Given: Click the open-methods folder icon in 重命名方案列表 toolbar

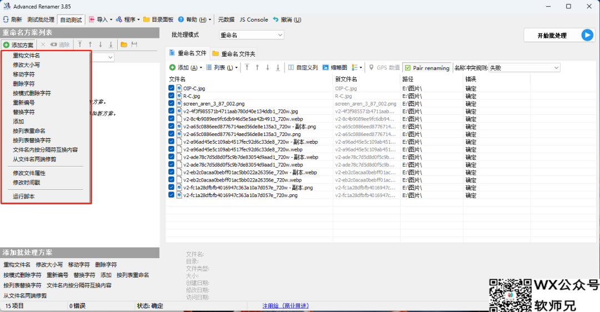Looking at the screenshot, I should pyautogui.click(x=124, y=45).
